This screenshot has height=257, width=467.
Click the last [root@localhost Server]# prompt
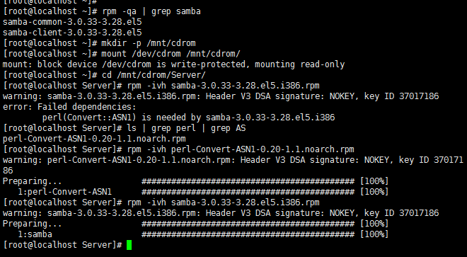click(62, 245)
